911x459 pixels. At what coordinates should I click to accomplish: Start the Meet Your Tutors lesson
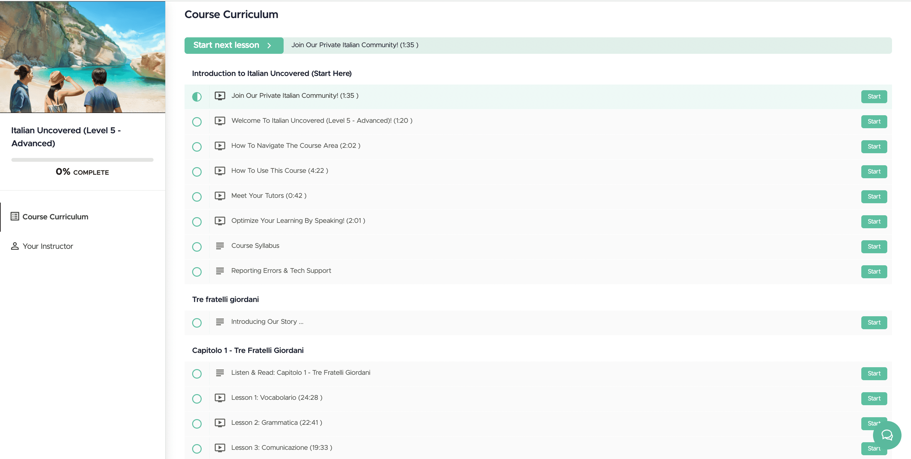coord(874,197)
